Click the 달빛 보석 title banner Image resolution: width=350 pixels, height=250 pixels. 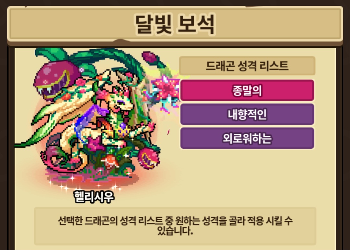pyautogui.click(x=175, y=24)
